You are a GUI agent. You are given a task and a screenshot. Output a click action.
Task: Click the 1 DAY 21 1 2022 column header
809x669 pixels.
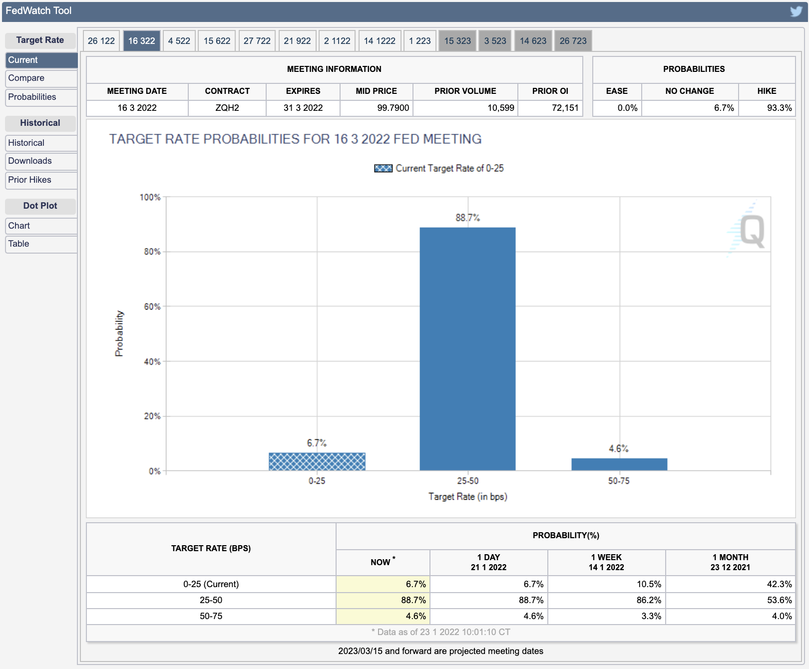[x=489, y=563]
